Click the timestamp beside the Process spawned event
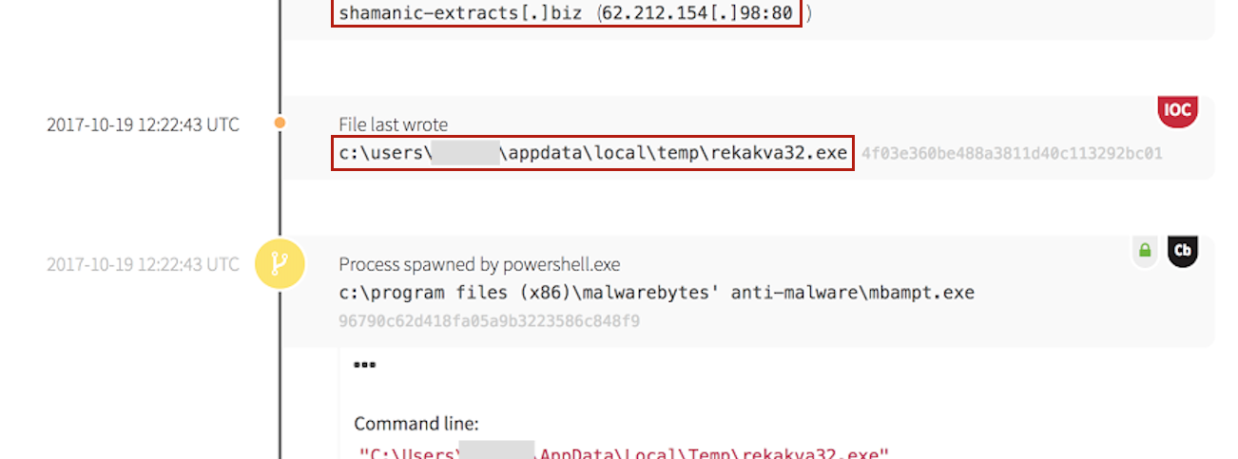 [x=143, y=264]
